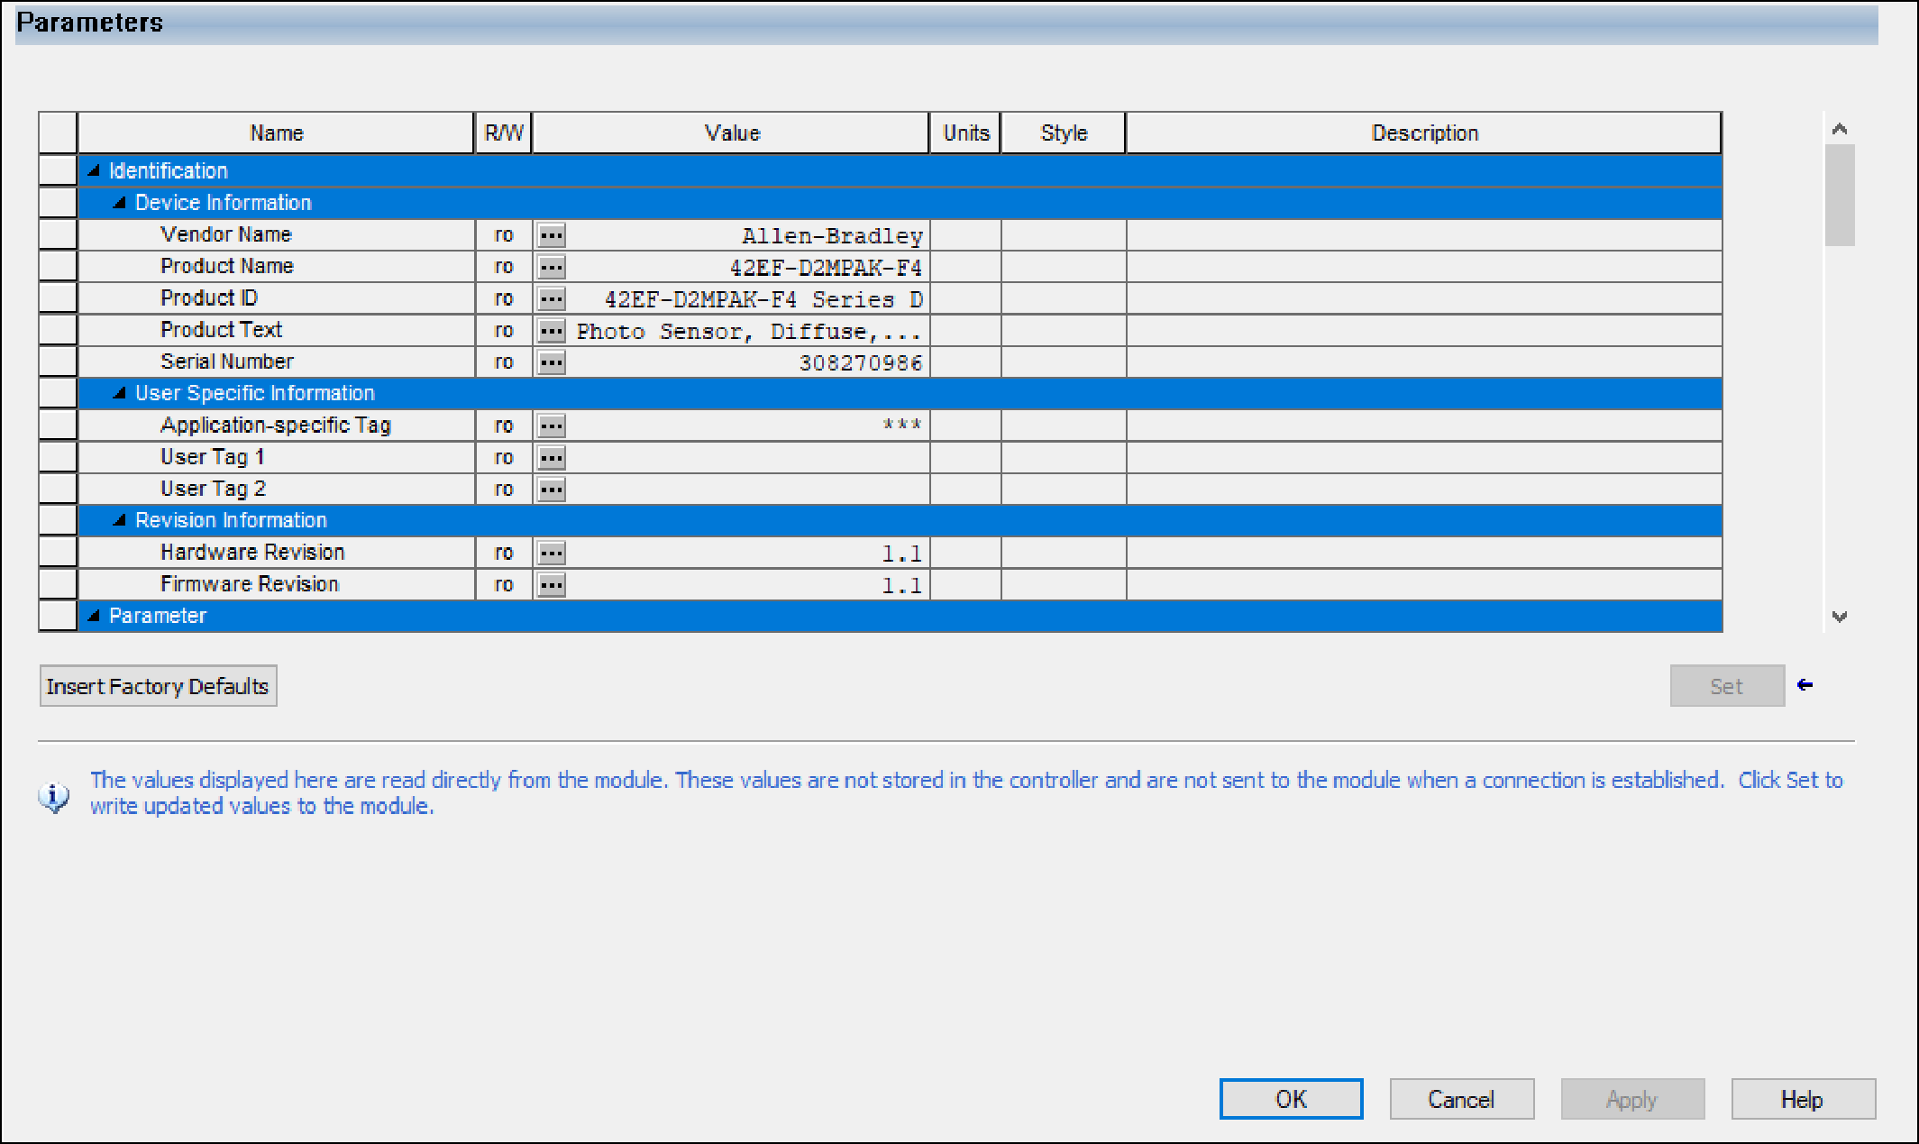Click the information icon beside the note
Image resolution: width=1919 pixels, height=1144 pixels.
[54, 797]
